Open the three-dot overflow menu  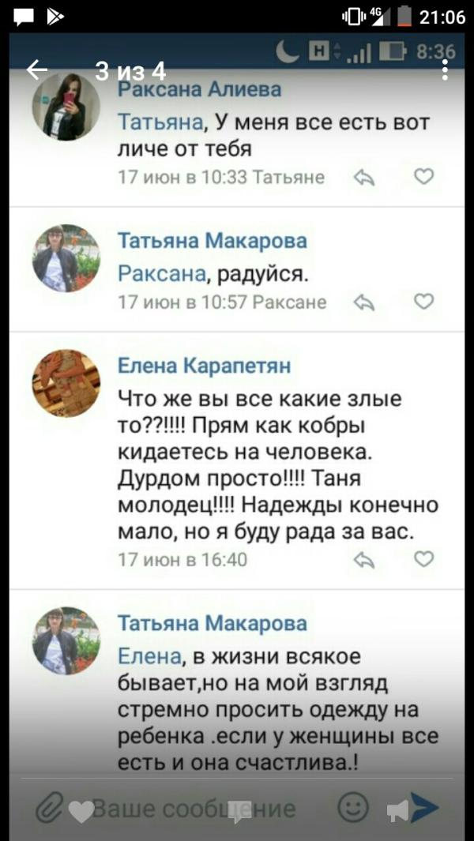click(x=445, y=69)
